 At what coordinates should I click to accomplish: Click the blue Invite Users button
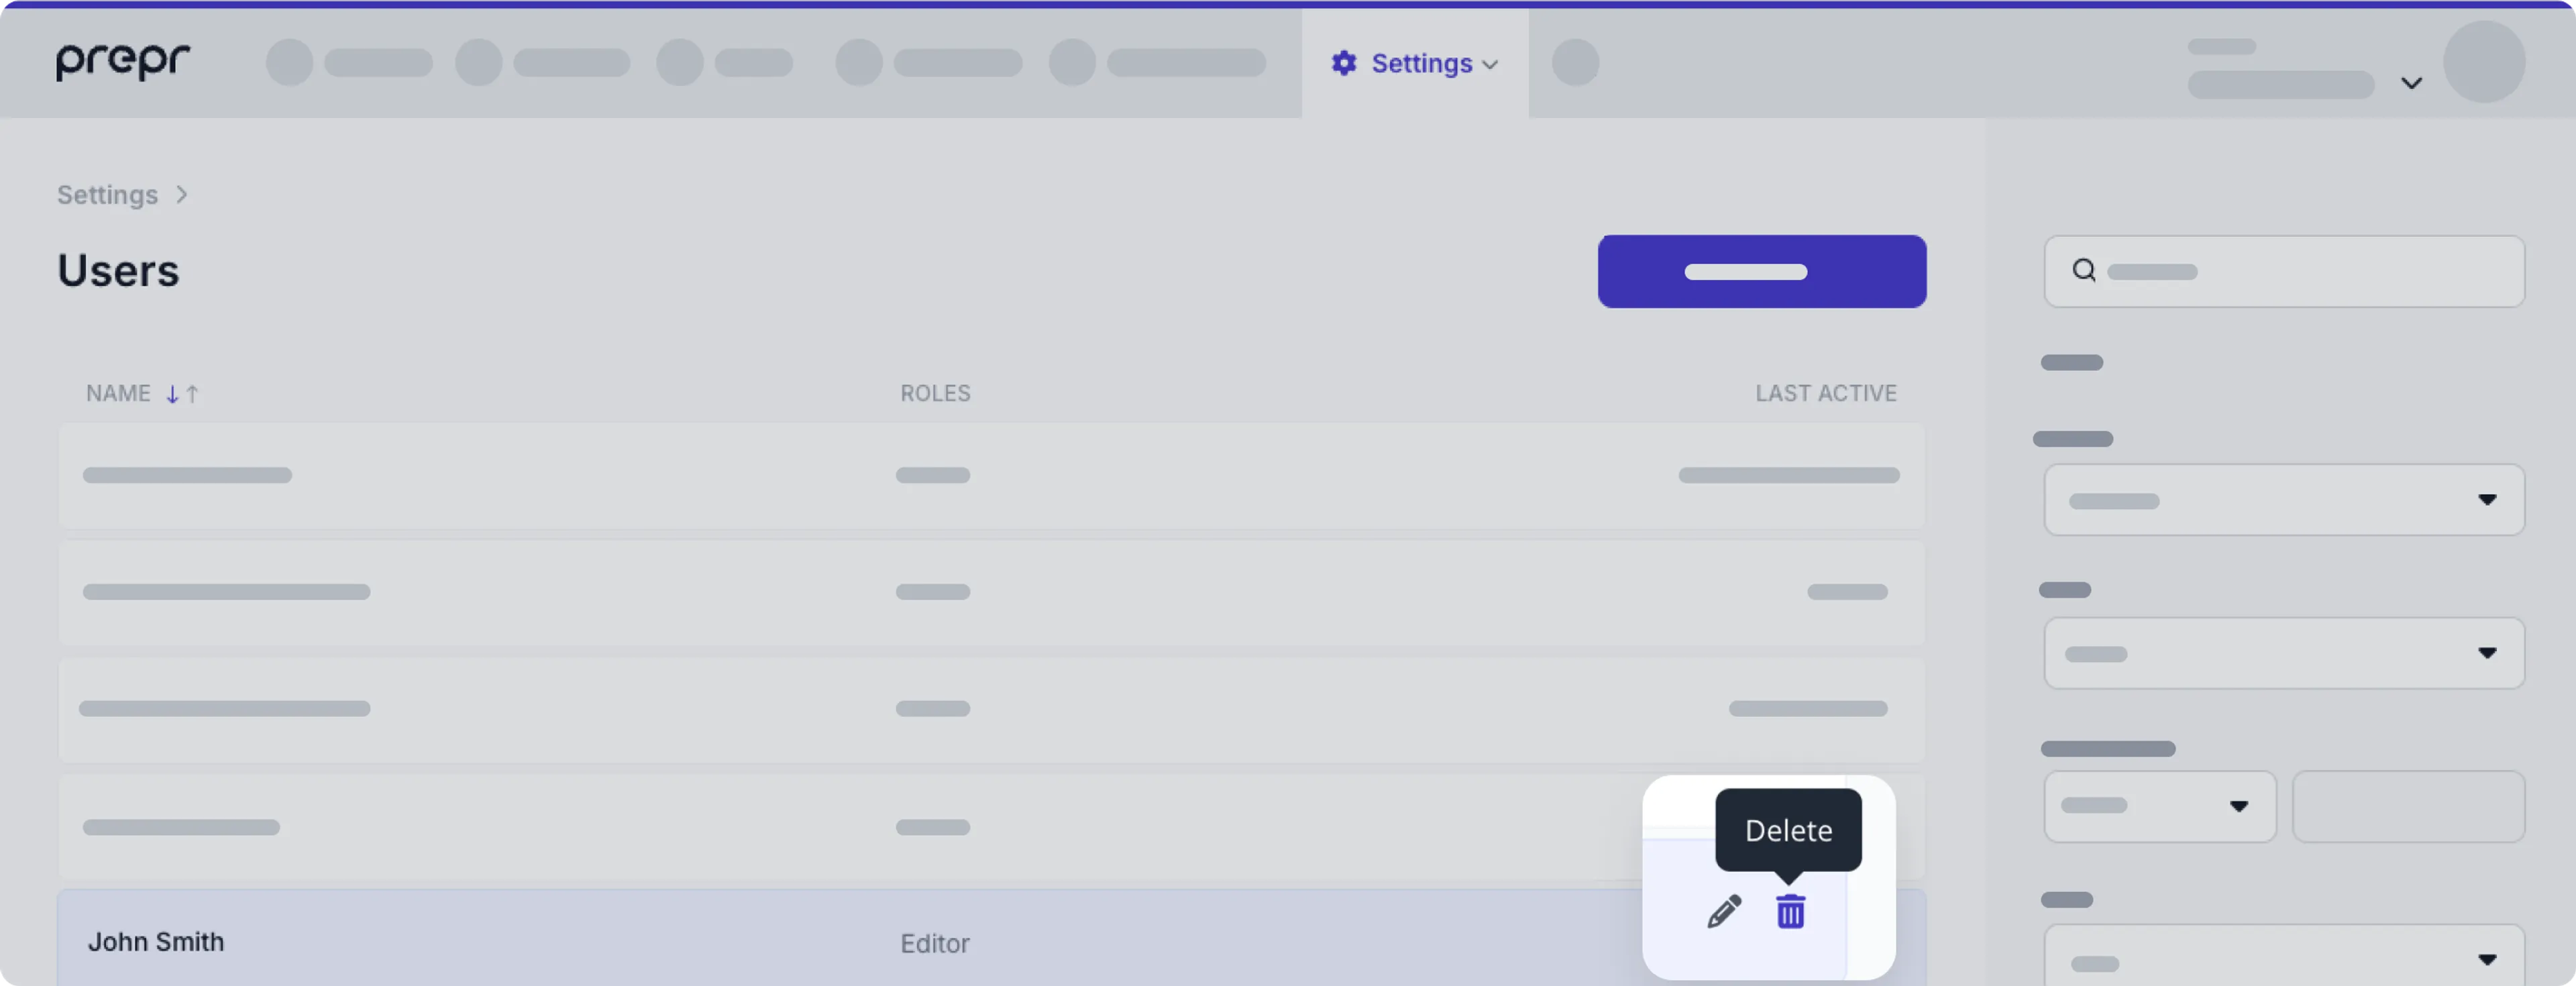point(1761,270)
